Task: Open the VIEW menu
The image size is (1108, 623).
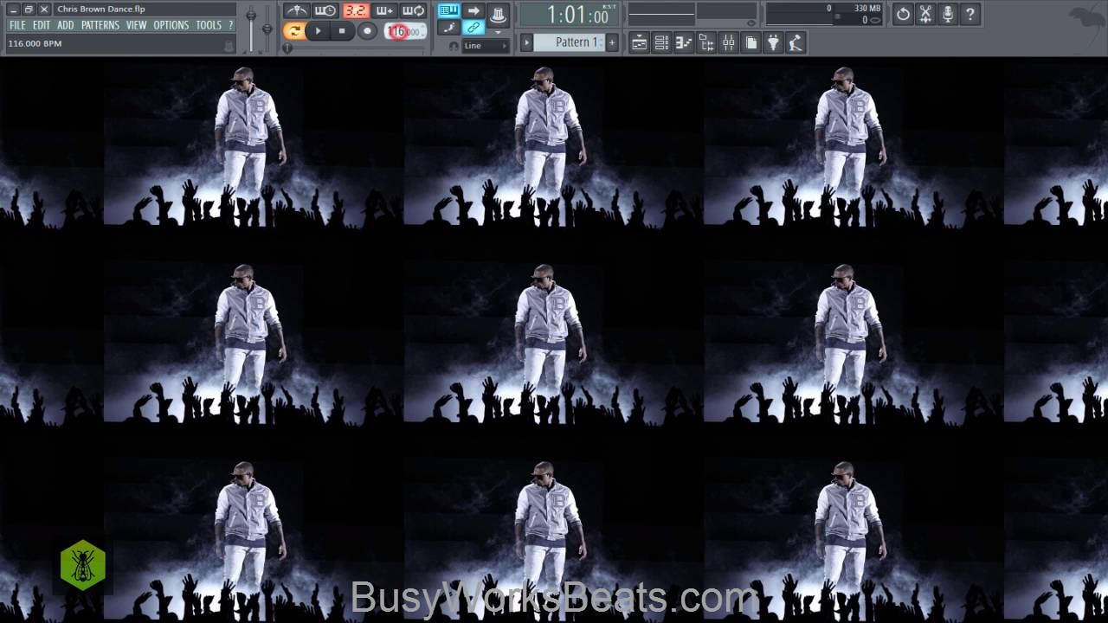Action: point(137,25)
